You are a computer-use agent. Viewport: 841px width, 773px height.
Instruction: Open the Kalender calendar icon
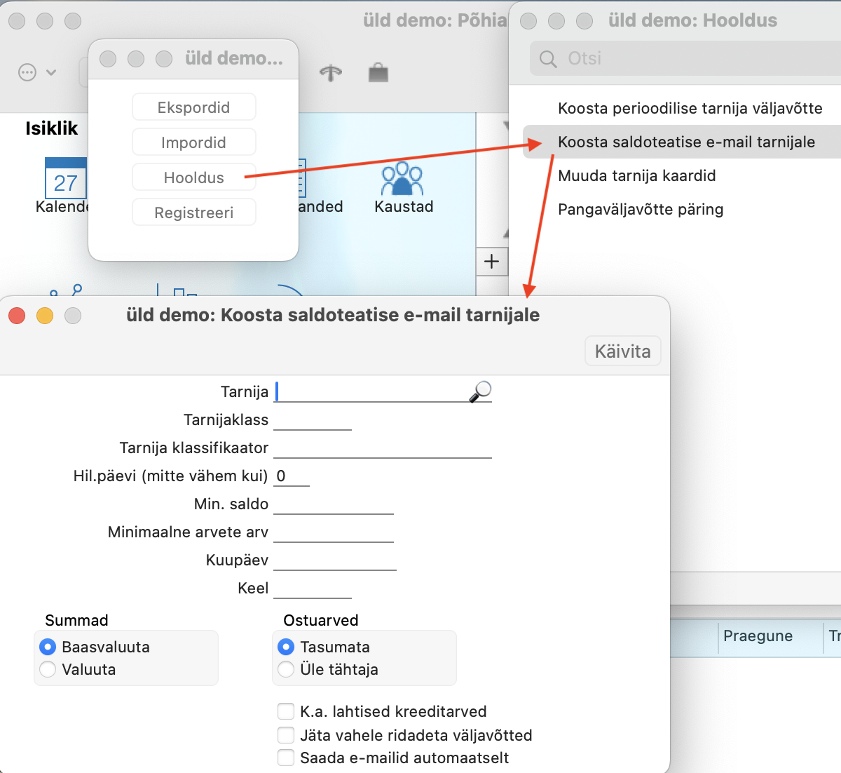[64, 180]
